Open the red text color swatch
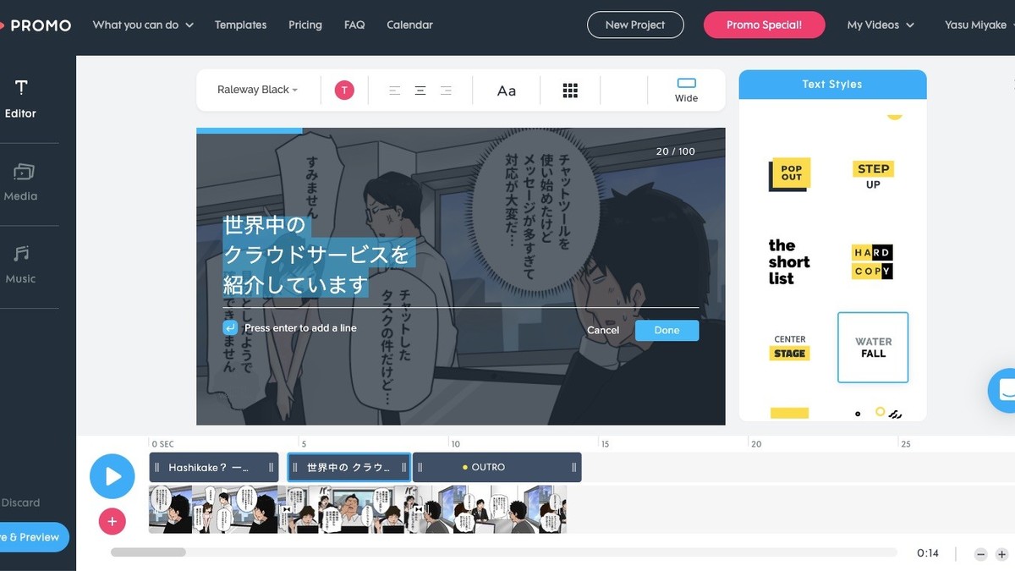The image size is (1015, 571). (x=344, y=91)
